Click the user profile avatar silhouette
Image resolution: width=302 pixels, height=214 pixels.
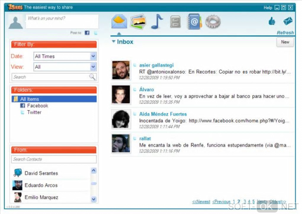pyautogui.click(x=16, y=22)
